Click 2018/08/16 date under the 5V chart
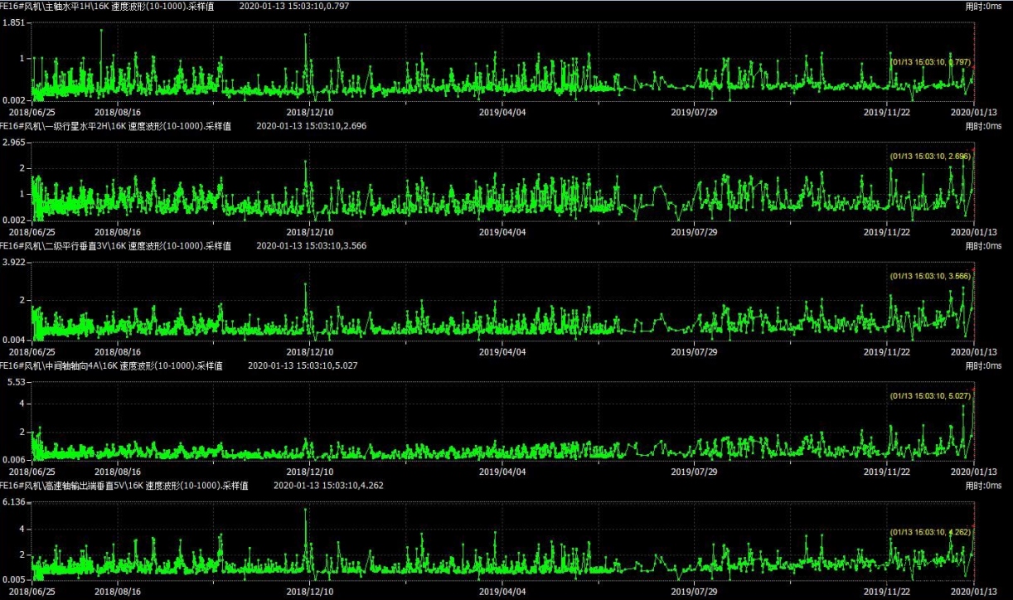The height and width of the screenshot is (600, 1013). point(118,592)
